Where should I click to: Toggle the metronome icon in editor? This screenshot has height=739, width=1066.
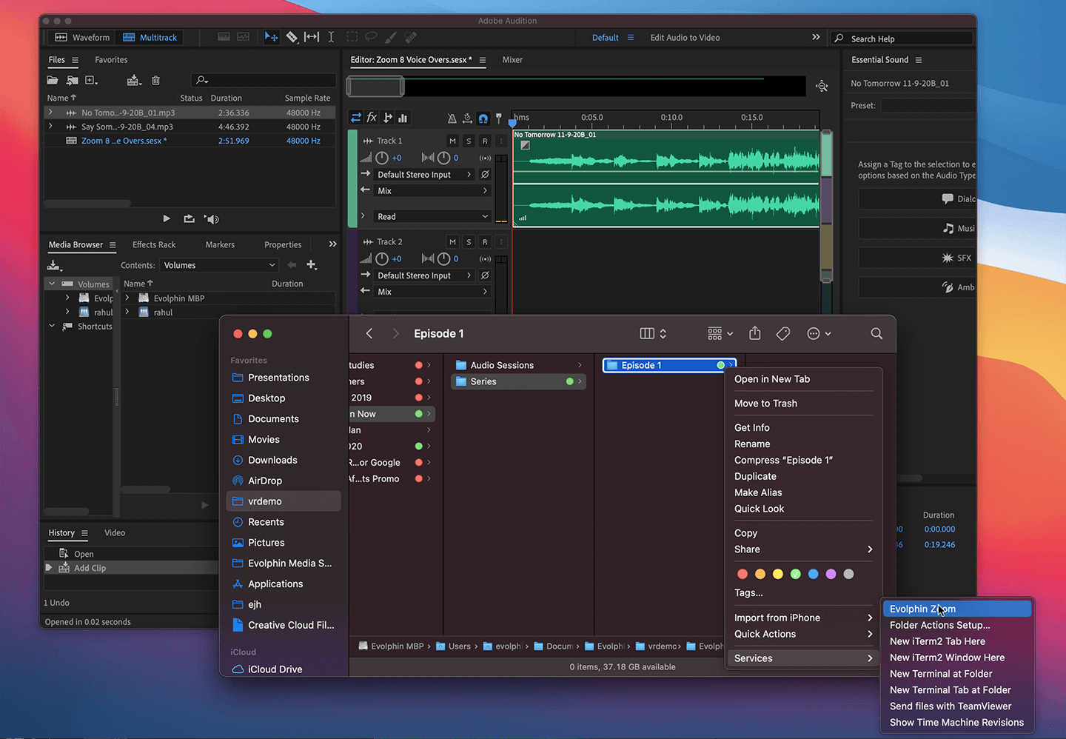tap(452, 118)
